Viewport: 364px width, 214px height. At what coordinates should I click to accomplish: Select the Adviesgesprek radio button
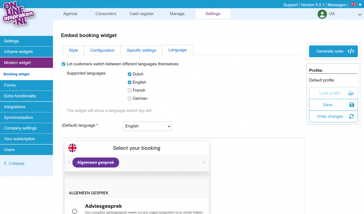point(75,211)
